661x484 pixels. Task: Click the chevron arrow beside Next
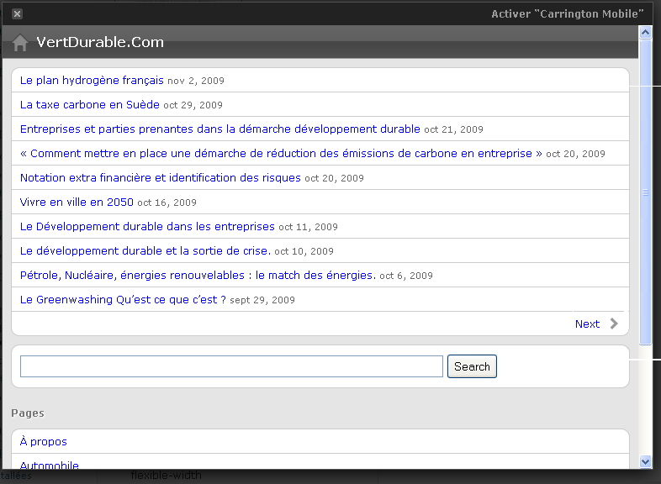coord(614,324)
